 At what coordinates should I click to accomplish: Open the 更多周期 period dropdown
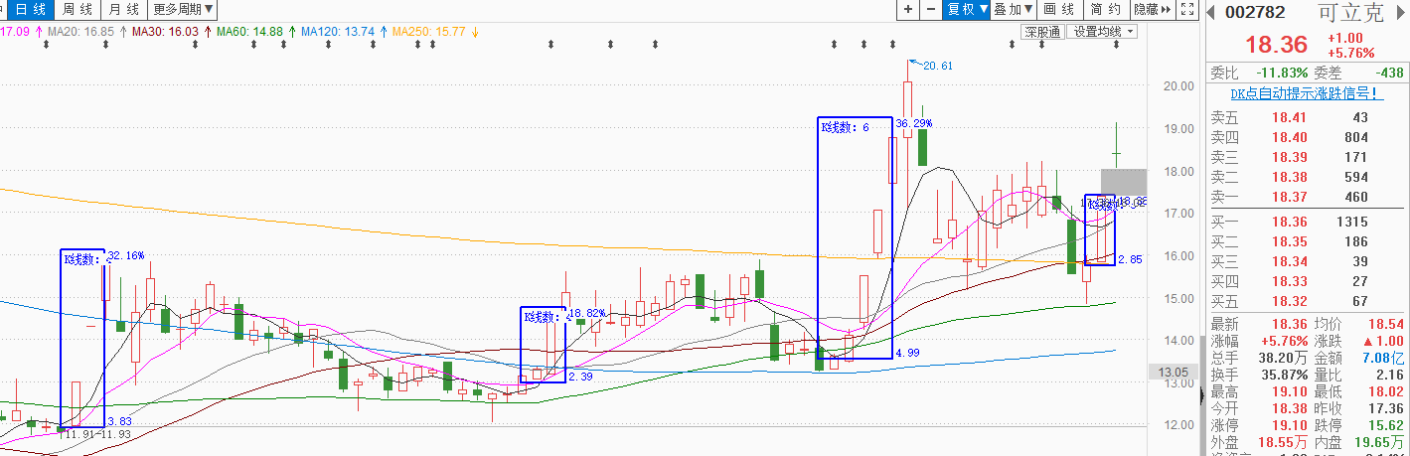183,10
